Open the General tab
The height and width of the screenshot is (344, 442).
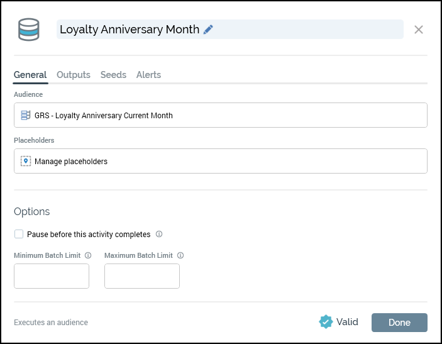click(30, 75)
